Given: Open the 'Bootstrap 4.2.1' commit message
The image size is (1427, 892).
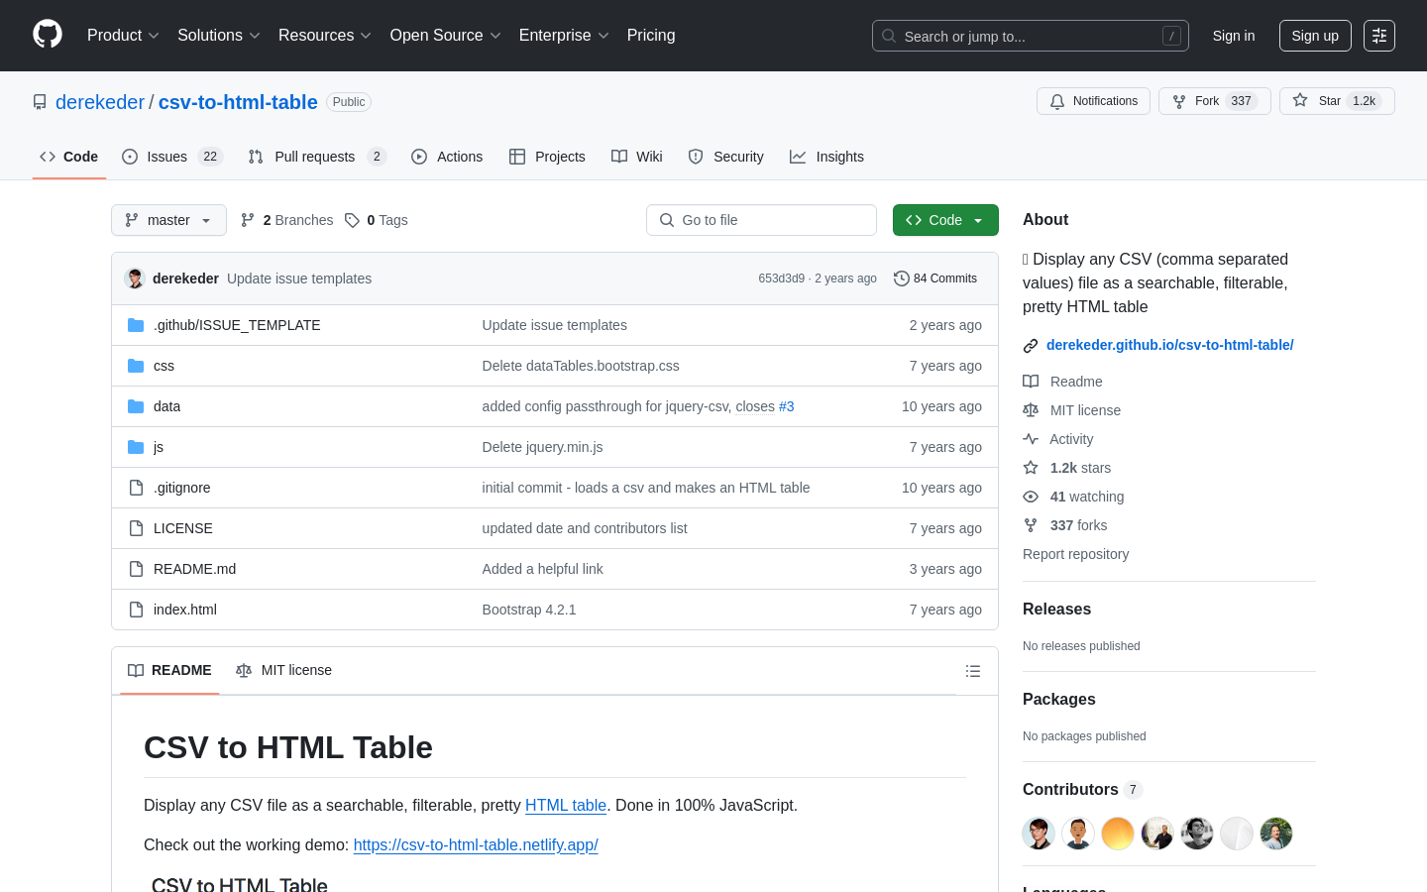Looking at the screenshot, I should tap(529, 610).
